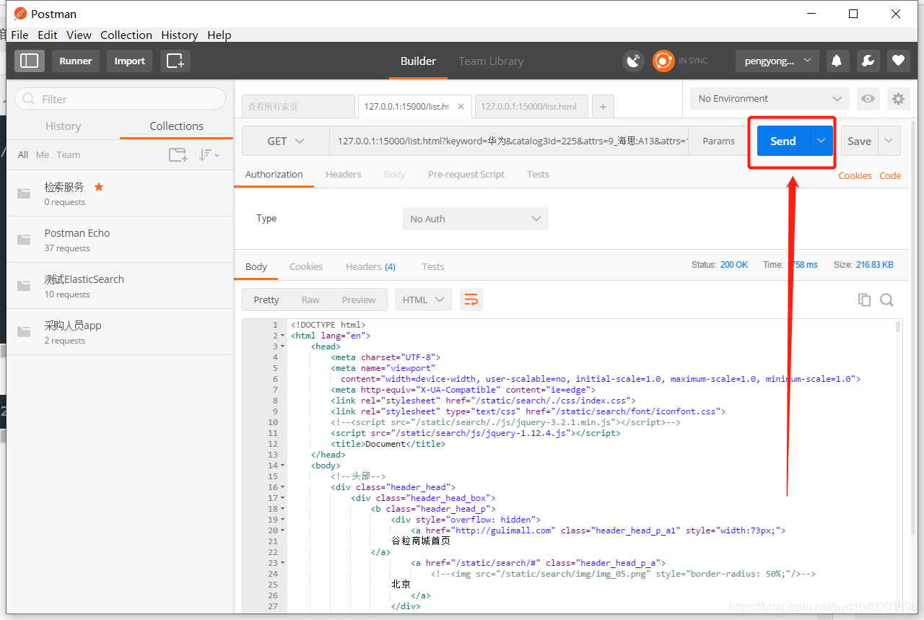Open the response Headers (4) tab
The width and height of the screenshot is (924, 620).
point(370,266)
